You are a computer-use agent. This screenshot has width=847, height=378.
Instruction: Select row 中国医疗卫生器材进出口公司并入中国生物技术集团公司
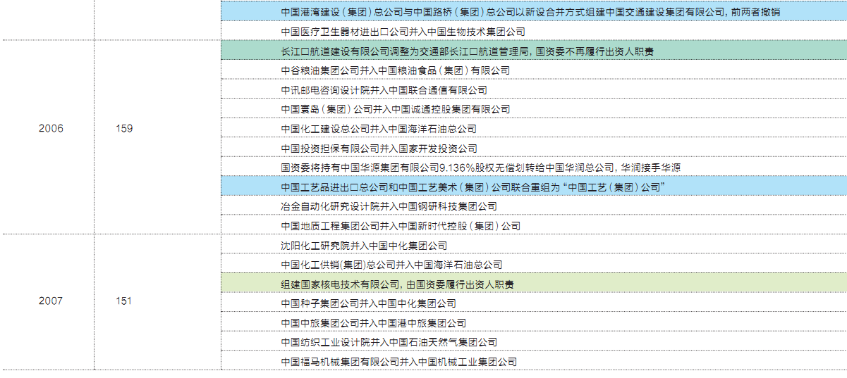click(x=534, y=32)
